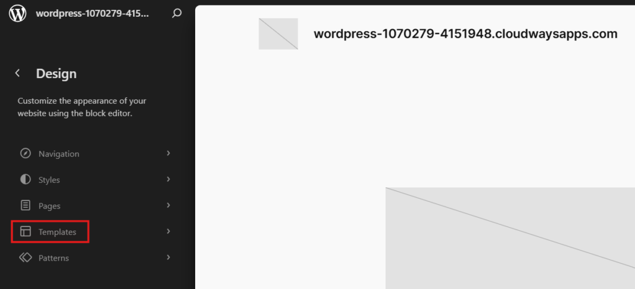Click the Patterns diamond icon
This screenshot has height=289, width=635.
coord(25,257)
